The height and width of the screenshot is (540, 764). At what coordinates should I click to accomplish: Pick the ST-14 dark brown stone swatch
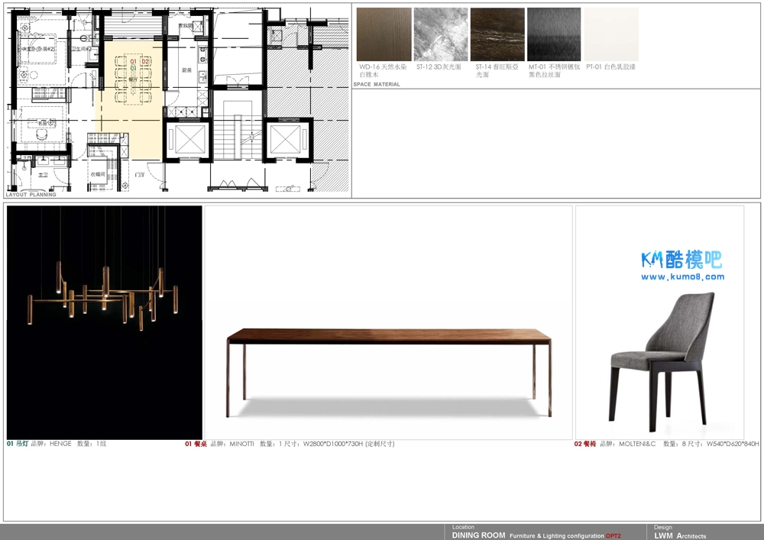coord(497,34)
